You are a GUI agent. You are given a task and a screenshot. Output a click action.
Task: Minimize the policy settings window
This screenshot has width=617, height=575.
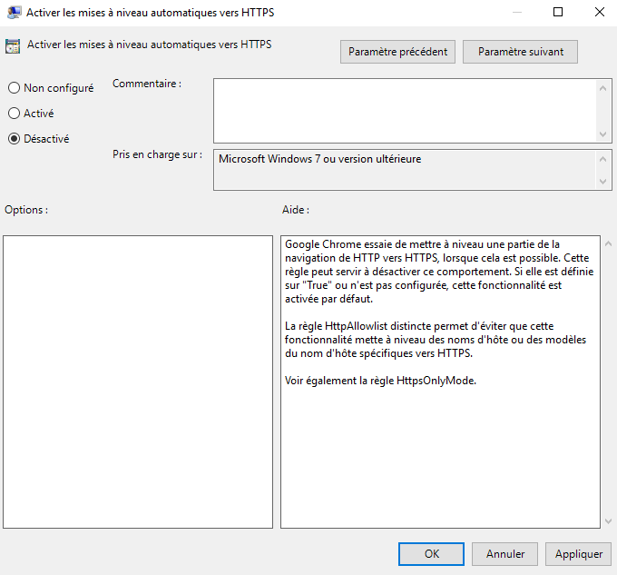515,12
